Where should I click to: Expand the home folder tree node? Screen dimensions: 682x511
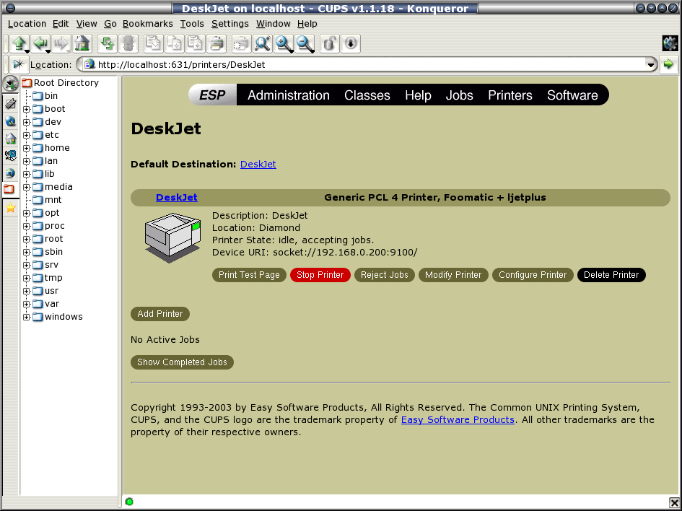click(x=26, y=148)
